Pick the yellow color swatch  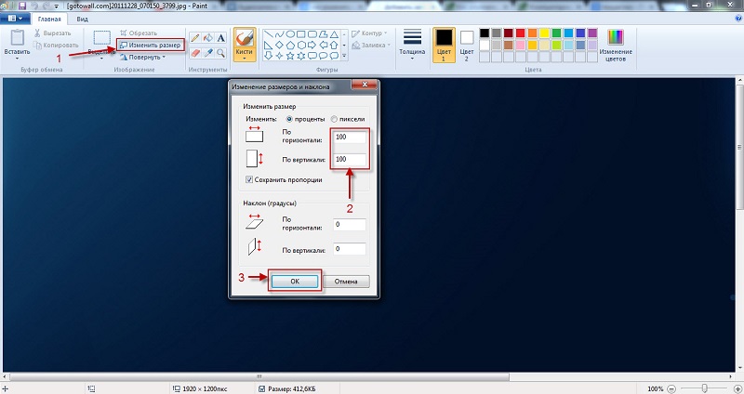tap(544, 33)
